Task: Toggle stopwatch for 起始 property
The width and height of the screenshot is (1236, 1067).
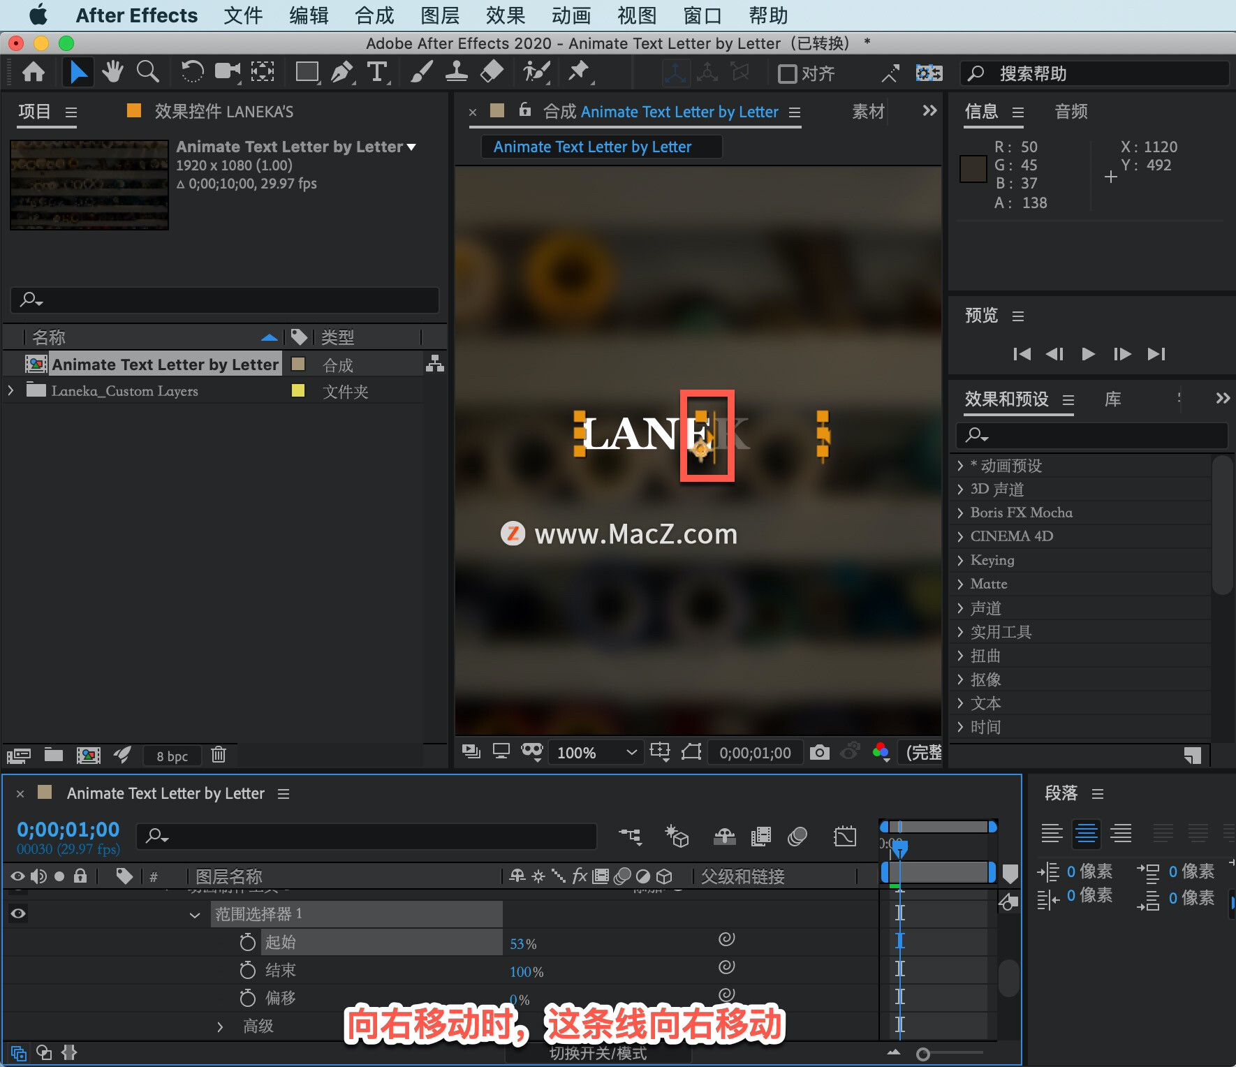Action: [247, 942]
